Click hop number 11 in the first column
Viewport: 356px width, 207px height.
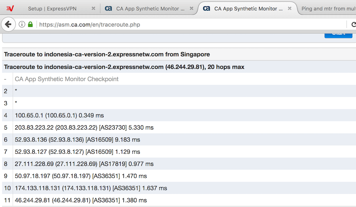(x=7, y=200)
